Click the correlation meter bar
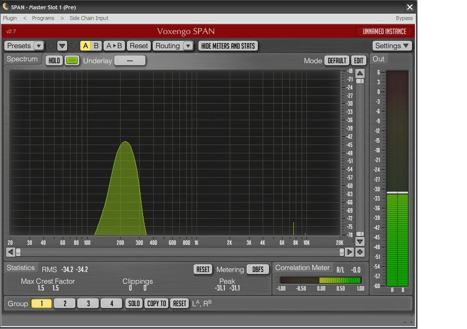The height and width of the screenshot is (329, 467). coord(321,280)
